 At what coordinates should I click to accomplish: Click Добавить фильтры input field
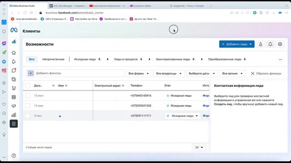[x=75, y=73]
